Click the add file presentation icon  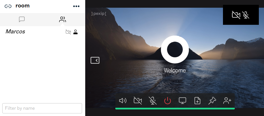pyautogui.click(x=197, y=101)
